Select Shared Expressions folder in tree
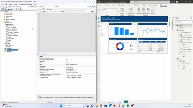 click(x=11, y=19)
